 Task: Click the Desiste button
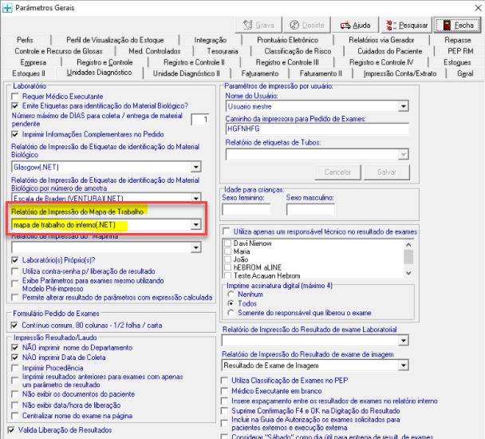point(307,25)
